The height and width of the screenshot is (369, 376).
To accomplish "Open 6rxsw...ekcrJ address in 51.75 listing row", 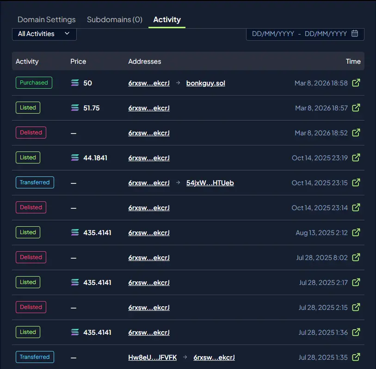I will click(149, 108).
